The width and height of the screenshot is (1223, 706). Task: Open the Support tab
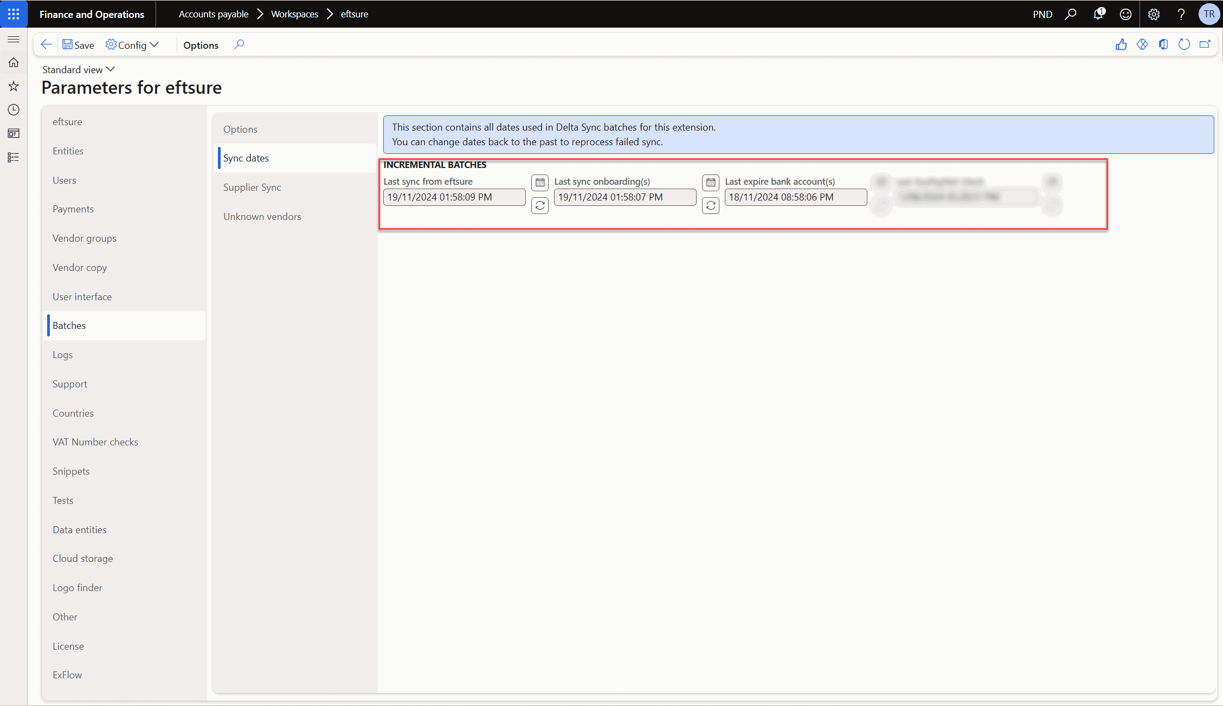point(125,384)
